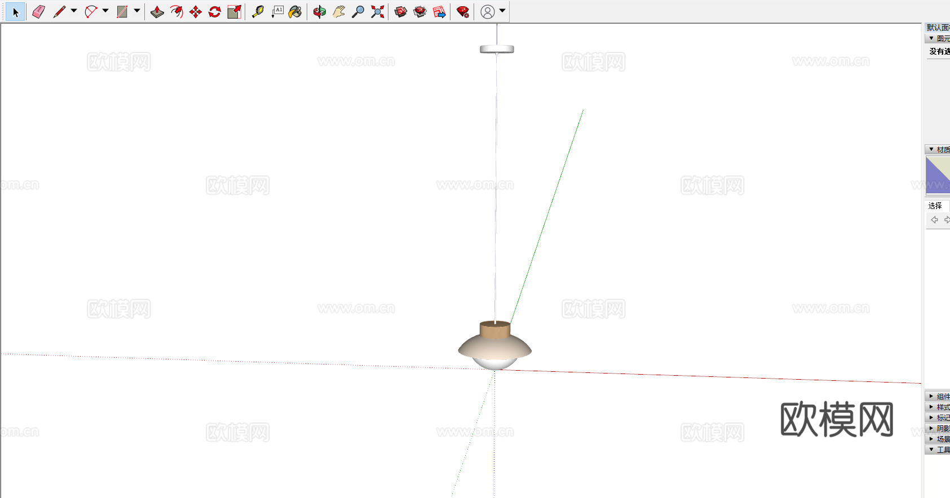Screen dimensions: 950x498
Task: Expand the 样式 panel section
Action: (931, 407)
